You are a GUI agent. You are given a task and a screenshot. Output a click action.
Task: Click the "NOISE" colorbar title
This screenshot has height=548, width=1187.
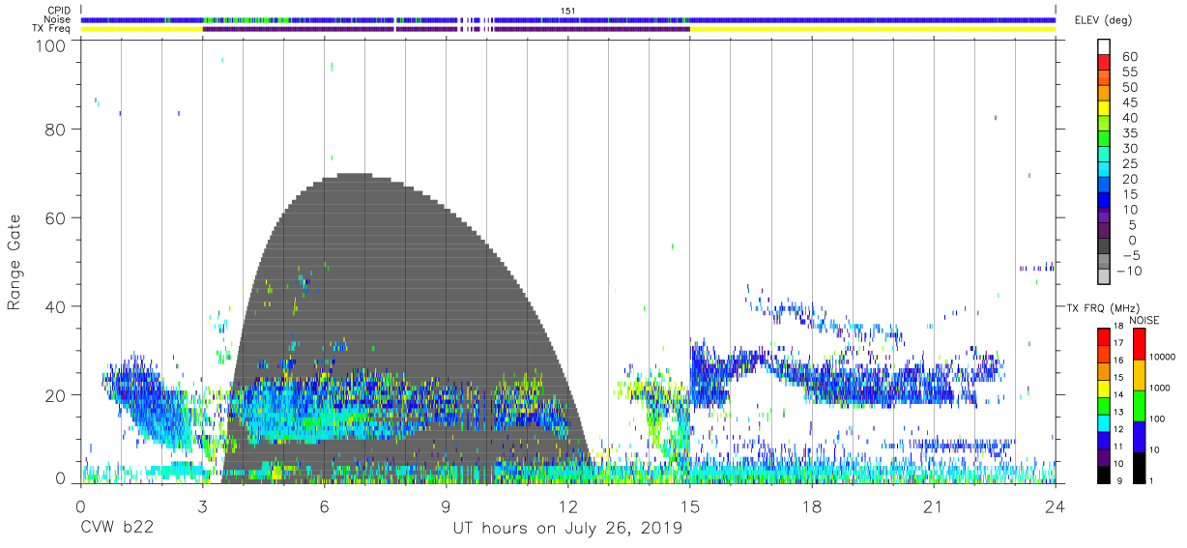pos(1144,320)
